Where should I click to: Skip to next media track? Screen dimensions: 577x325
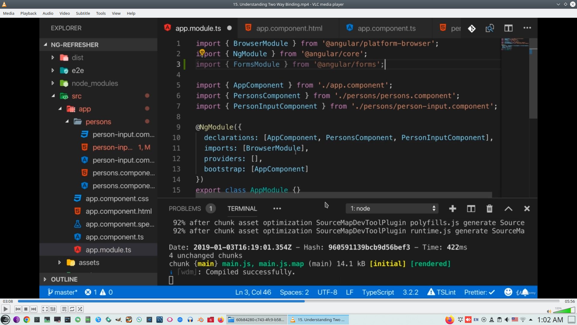[34, 309]
